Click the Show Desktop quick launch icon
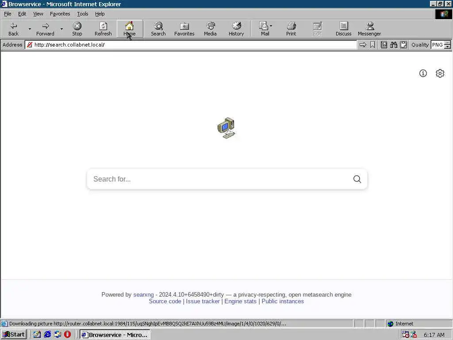Viewport: 453px width, 340px height. point(37,335)
